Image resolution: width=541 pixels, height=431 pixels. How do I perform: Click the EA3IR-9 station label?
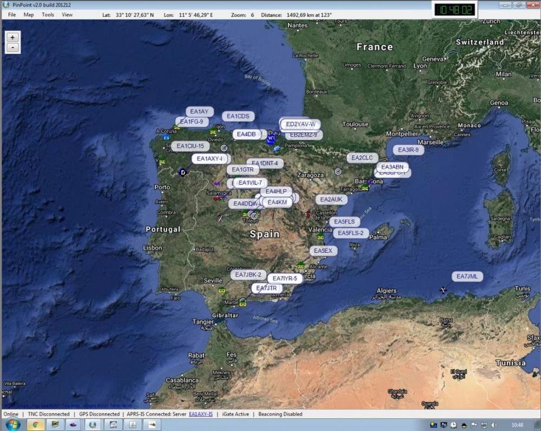click(x=408, y=150)
